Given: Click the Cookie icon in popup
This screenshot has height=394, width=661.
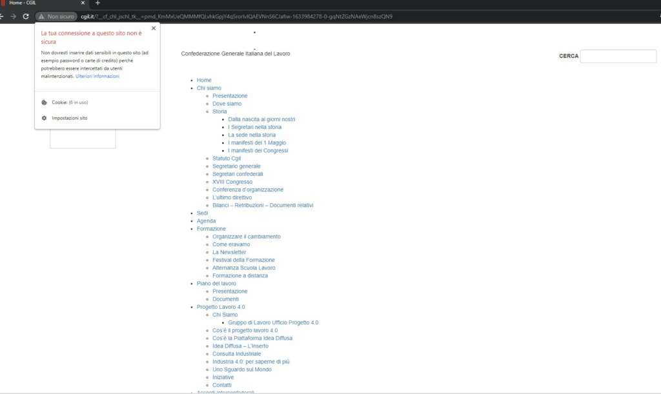Looking at the screenshot, I should click(45, 103).
